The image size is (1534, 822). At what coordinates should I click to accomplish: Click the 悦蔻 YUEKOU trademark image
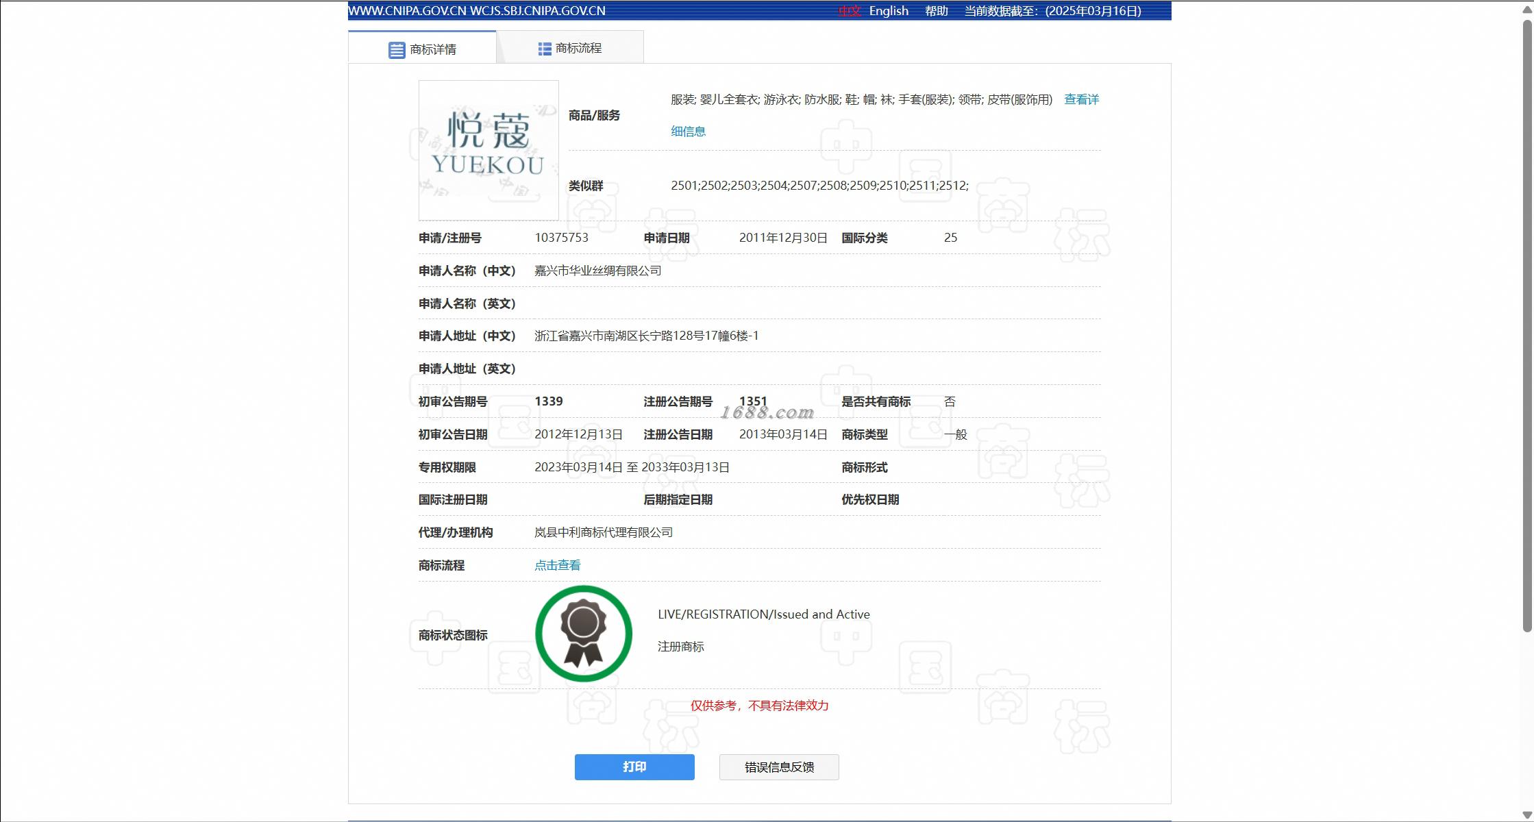(488, 150)
